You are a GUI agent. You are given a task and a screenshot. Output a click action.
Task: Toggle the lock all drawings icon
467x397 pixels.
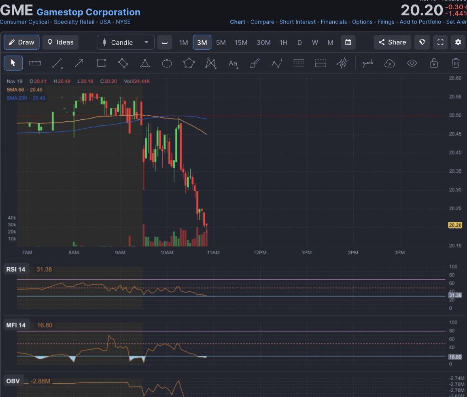pyautogui.click(x=433, y=63)
